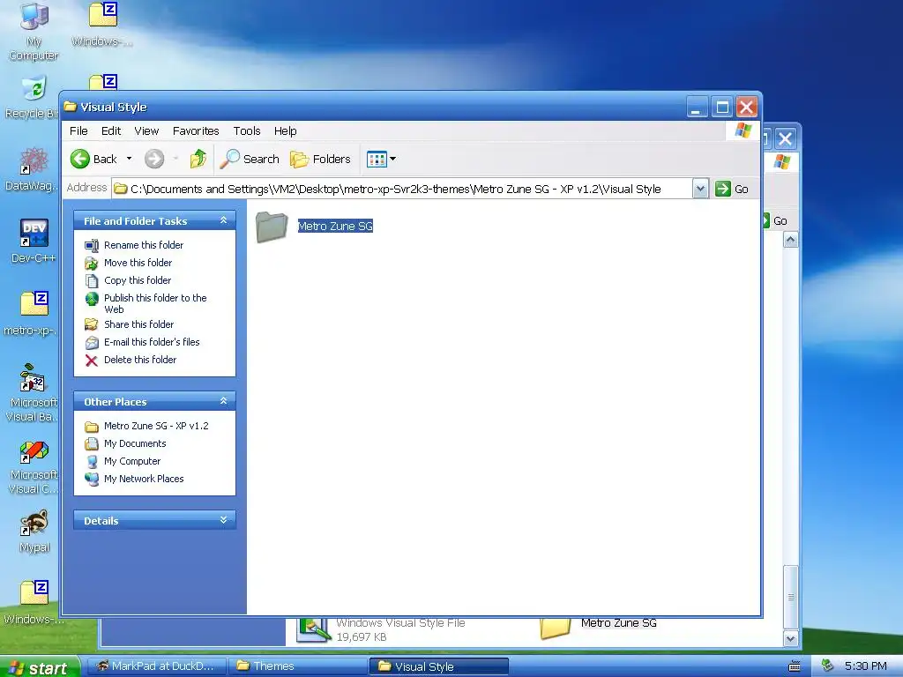Go to My Documents in Other Places
This screenshot has width=903, height=677.
[135, 444]
